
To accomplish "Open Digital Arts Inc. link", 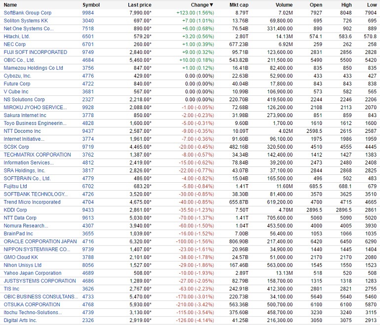I will point(20,320).
